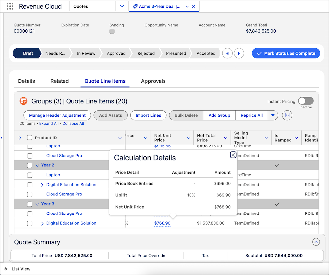Open the Year 2 Laptop product link
The width and height of the screenshot is (329, 275).
[x=53, y=175]
